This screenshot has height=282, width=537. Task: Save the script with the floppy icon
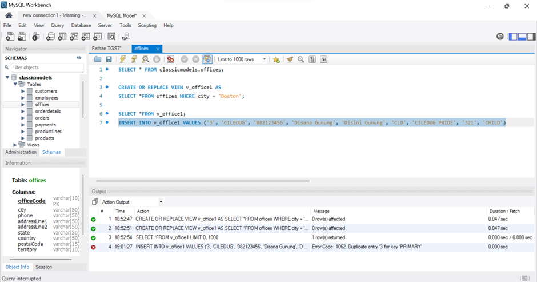109,59
